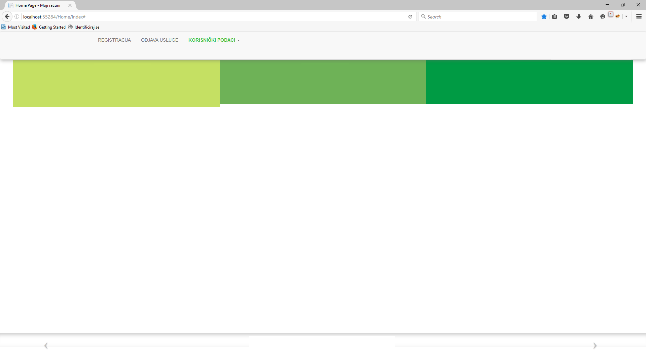Image resolution: width=646 pixels, height=354 pixels.
Task: Open the Most Visited bookmarks menu
Action: point(15,27)
